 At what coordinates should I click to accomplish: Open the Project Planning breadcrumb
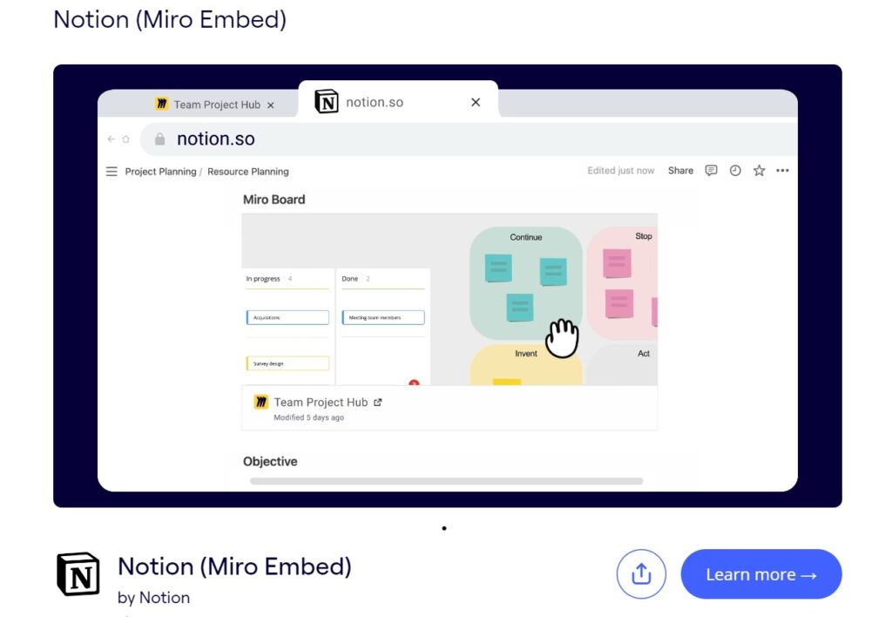tap(160, 172)
